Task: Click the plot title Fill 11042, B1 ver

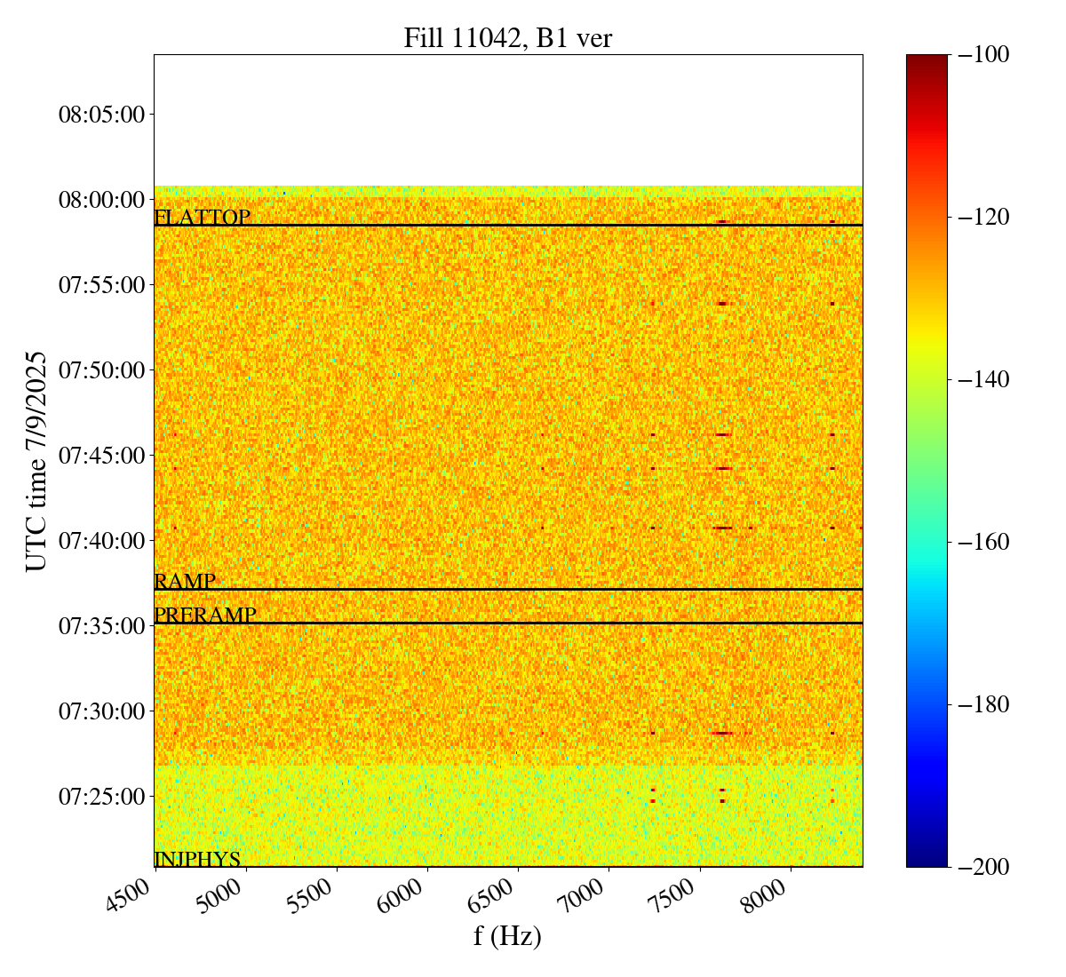Action: coord(507,38)
